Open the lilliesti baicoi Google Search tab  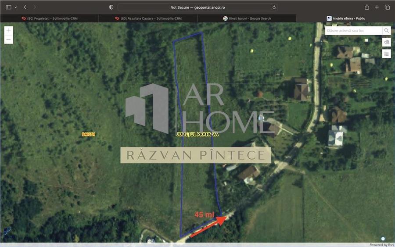click(247, 18)
